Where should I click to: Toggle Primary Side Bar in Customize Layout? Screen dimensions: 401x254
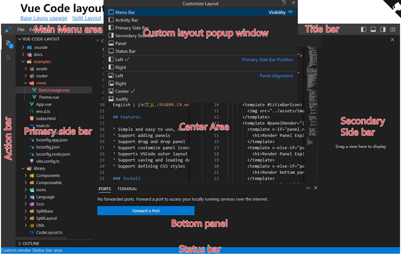pyautogui.click(x=201, y=28)
